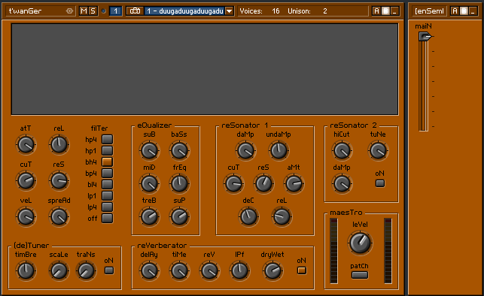The height and width of the screenshot is (296, 484).
Task: Turn the filter off
Action: coord(107,219)
